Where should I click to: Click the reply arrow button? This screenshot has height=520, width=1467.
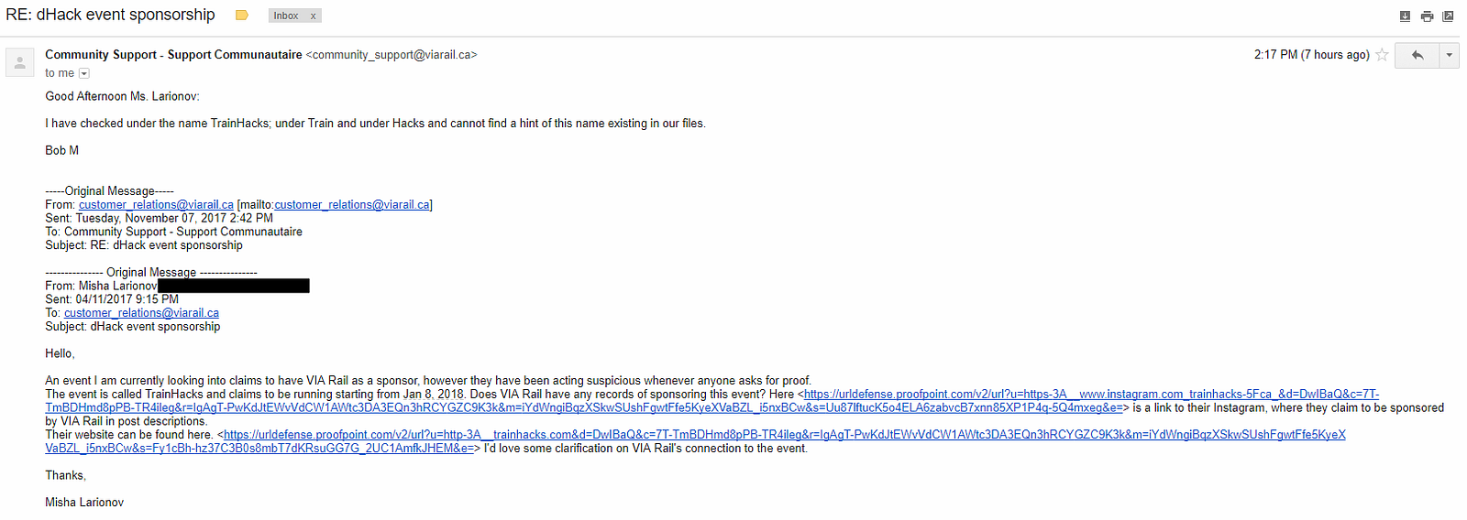[1417, 55]
